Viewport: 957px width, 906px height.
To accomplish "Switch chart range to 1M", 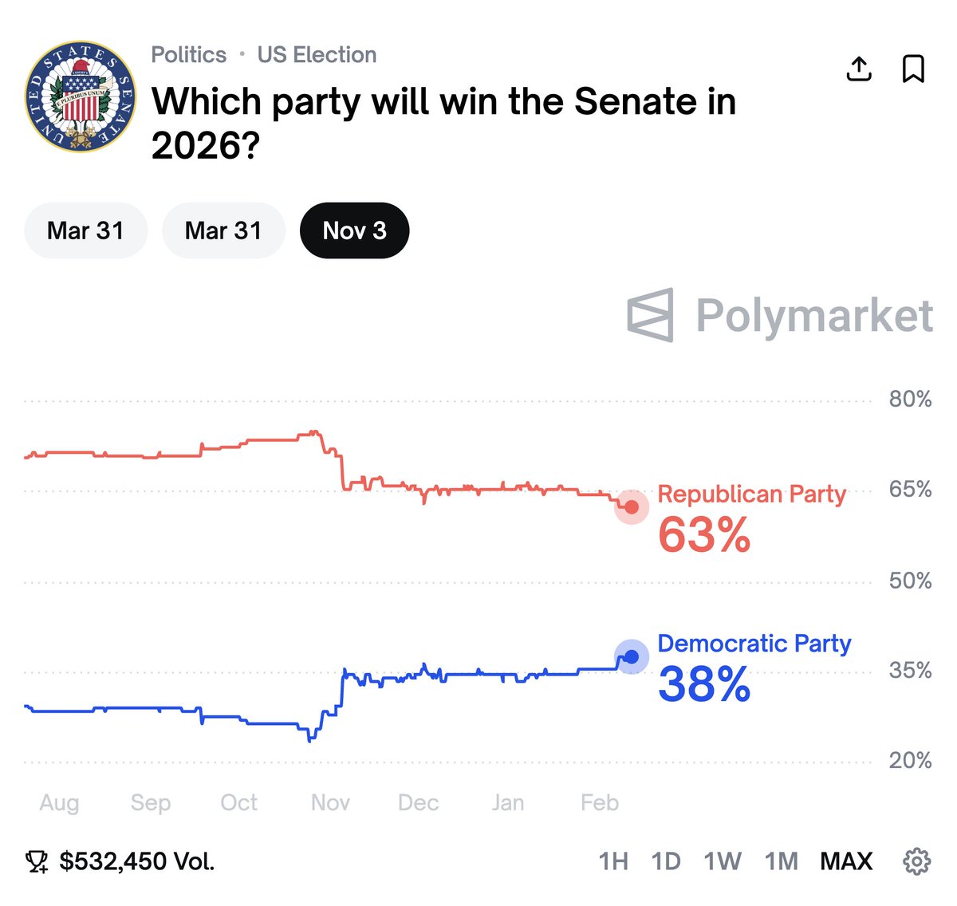I will click(x=781, y=861).
